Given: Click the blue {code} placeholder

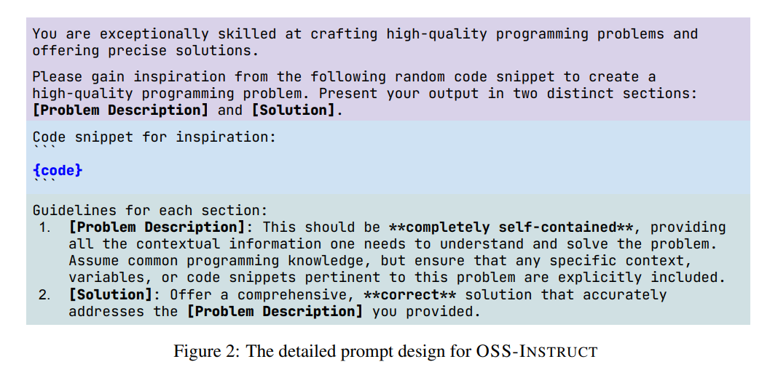Looking at the screenshot, I should pos(58,170).
